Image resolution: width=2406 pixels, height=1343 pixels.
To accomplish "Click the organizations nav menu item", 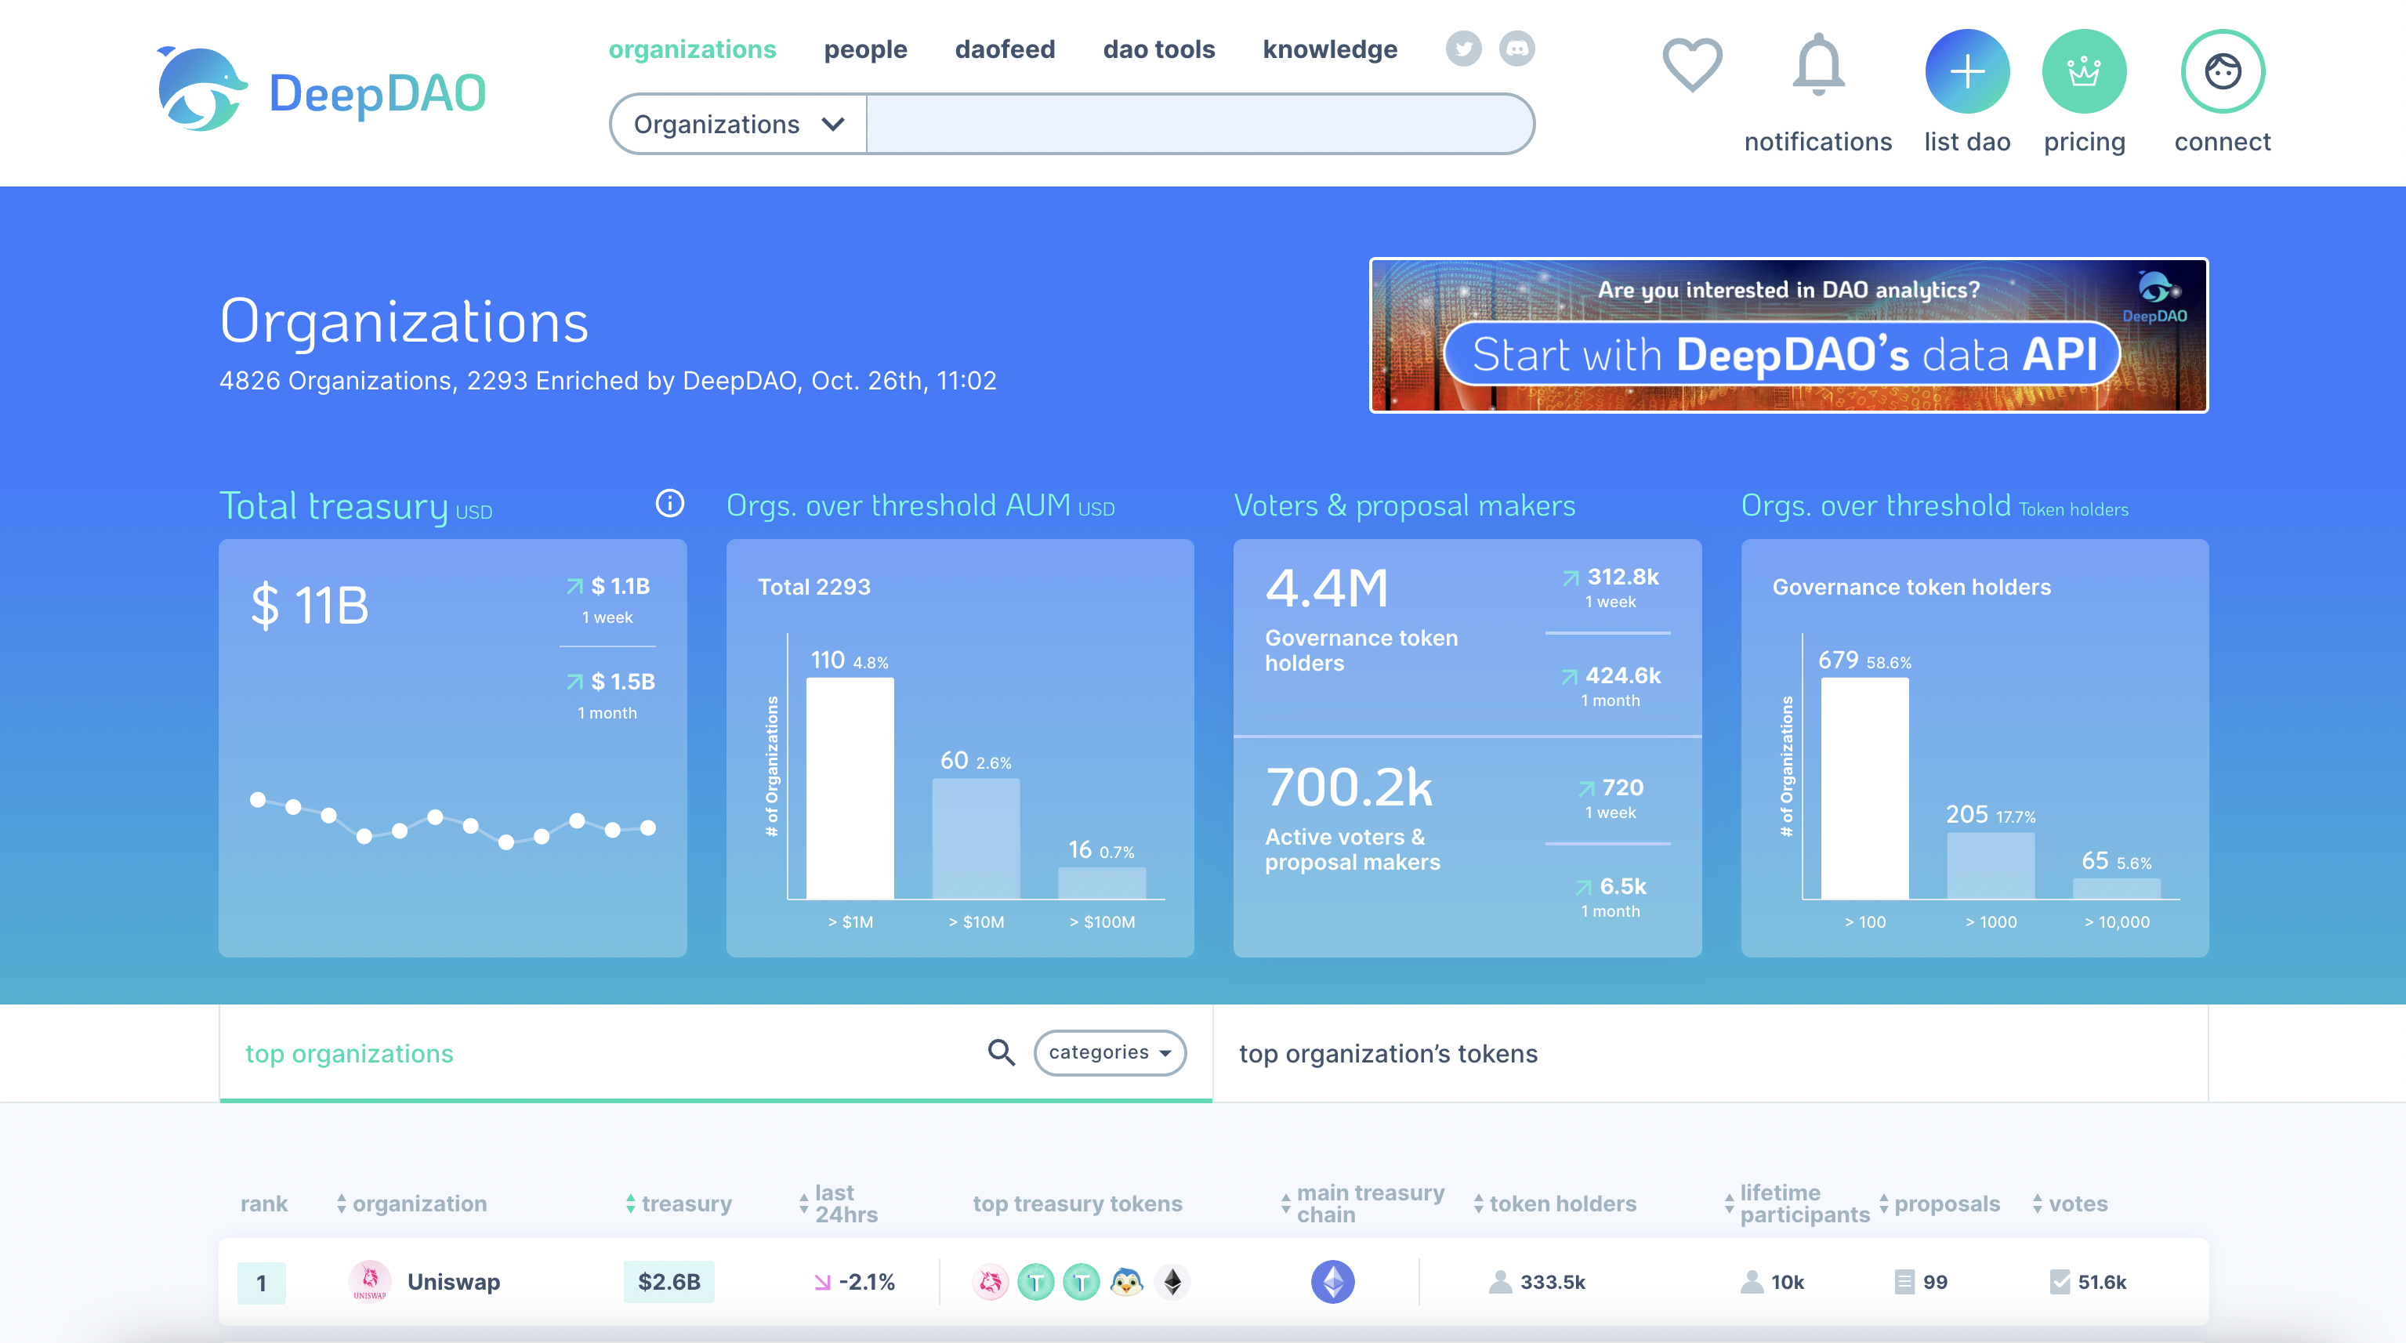I will (x=692, y=48).
